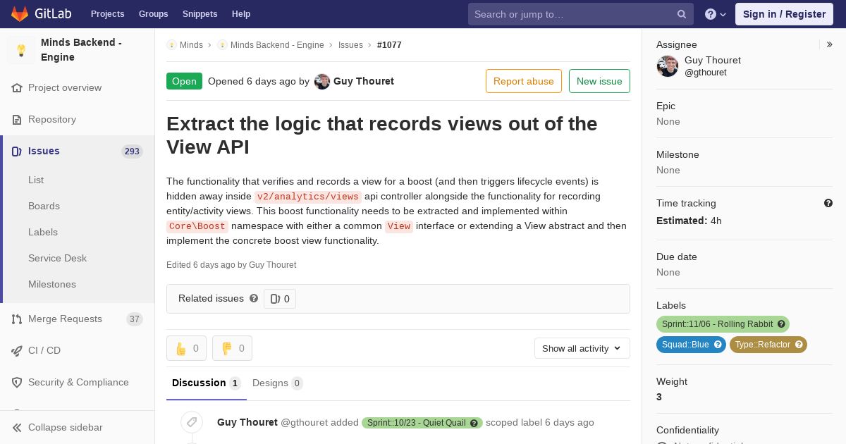Click help icon on Squad::Blue label
Screen dimensions: 846x444
[718, 345]
